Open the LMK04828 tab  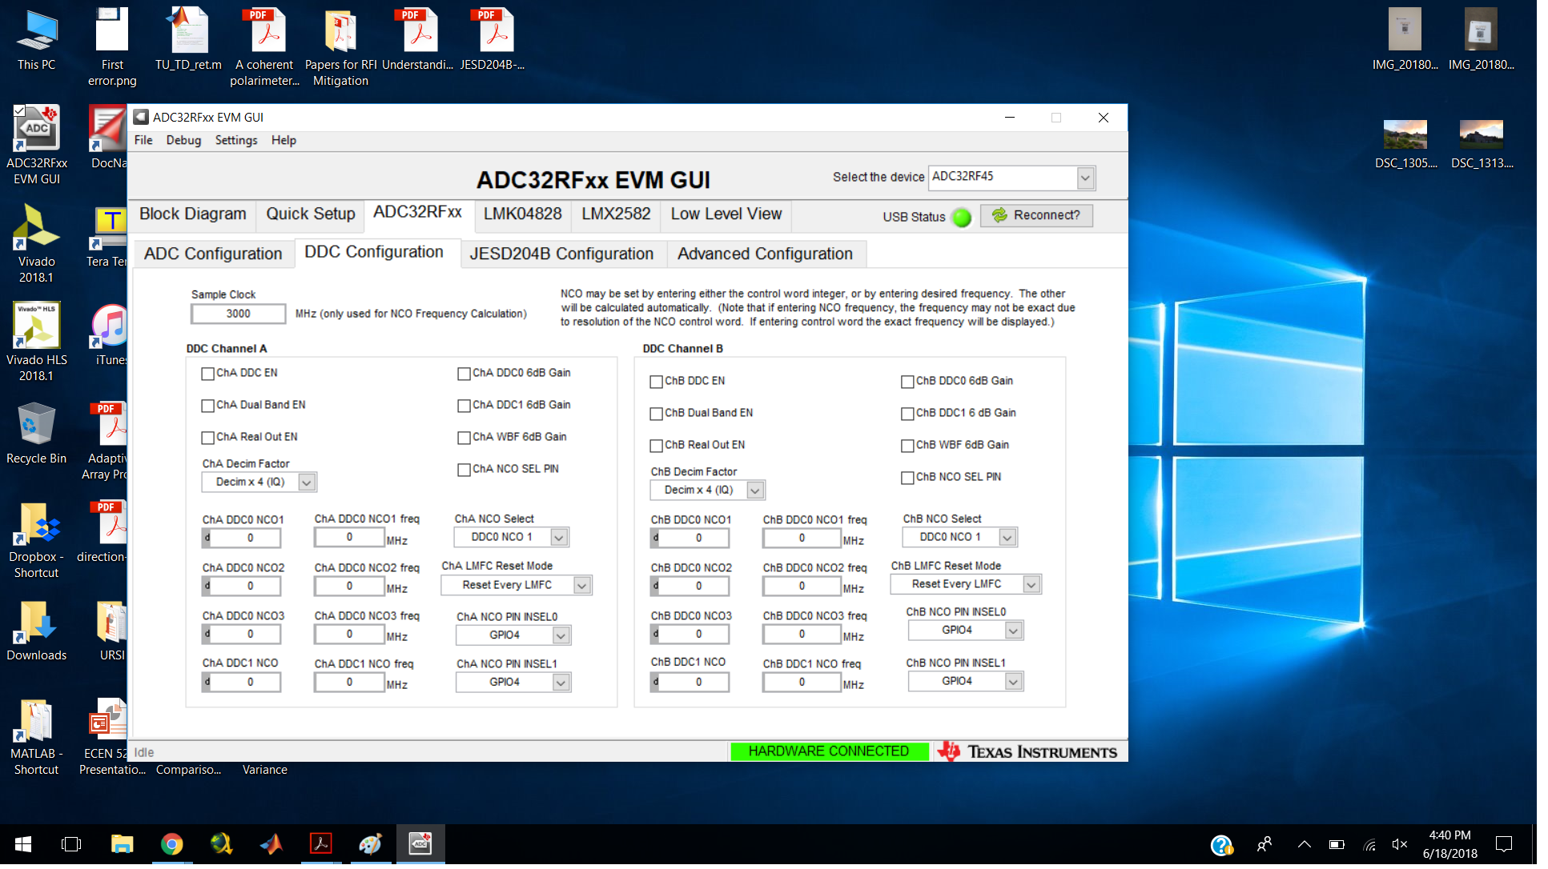coord(522,214)
